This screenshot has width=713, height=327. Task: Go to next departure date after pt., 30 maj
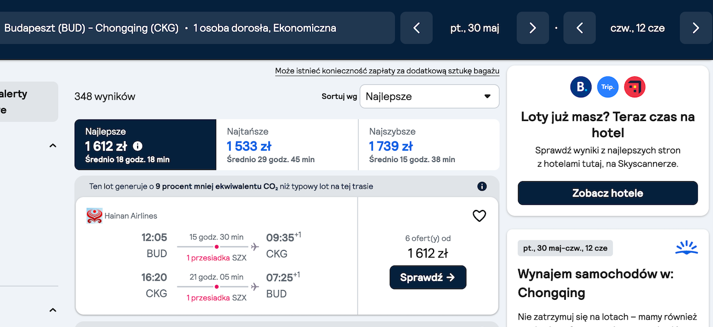pos(533,28)
